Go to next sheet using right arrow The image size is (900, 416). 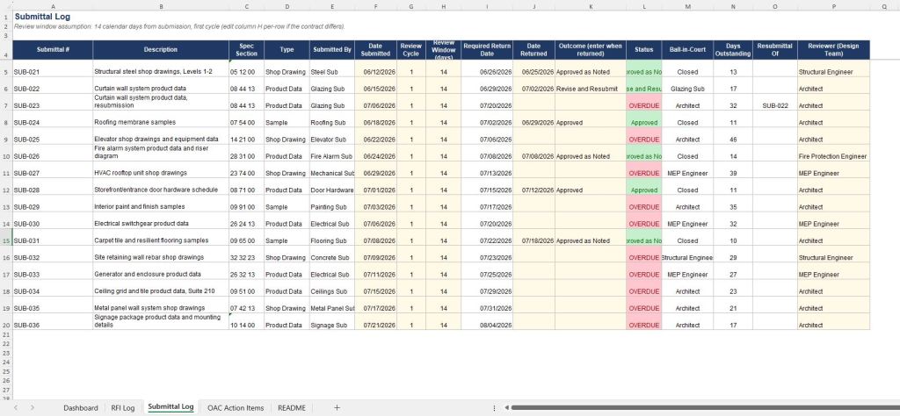(x=33, y=407)
